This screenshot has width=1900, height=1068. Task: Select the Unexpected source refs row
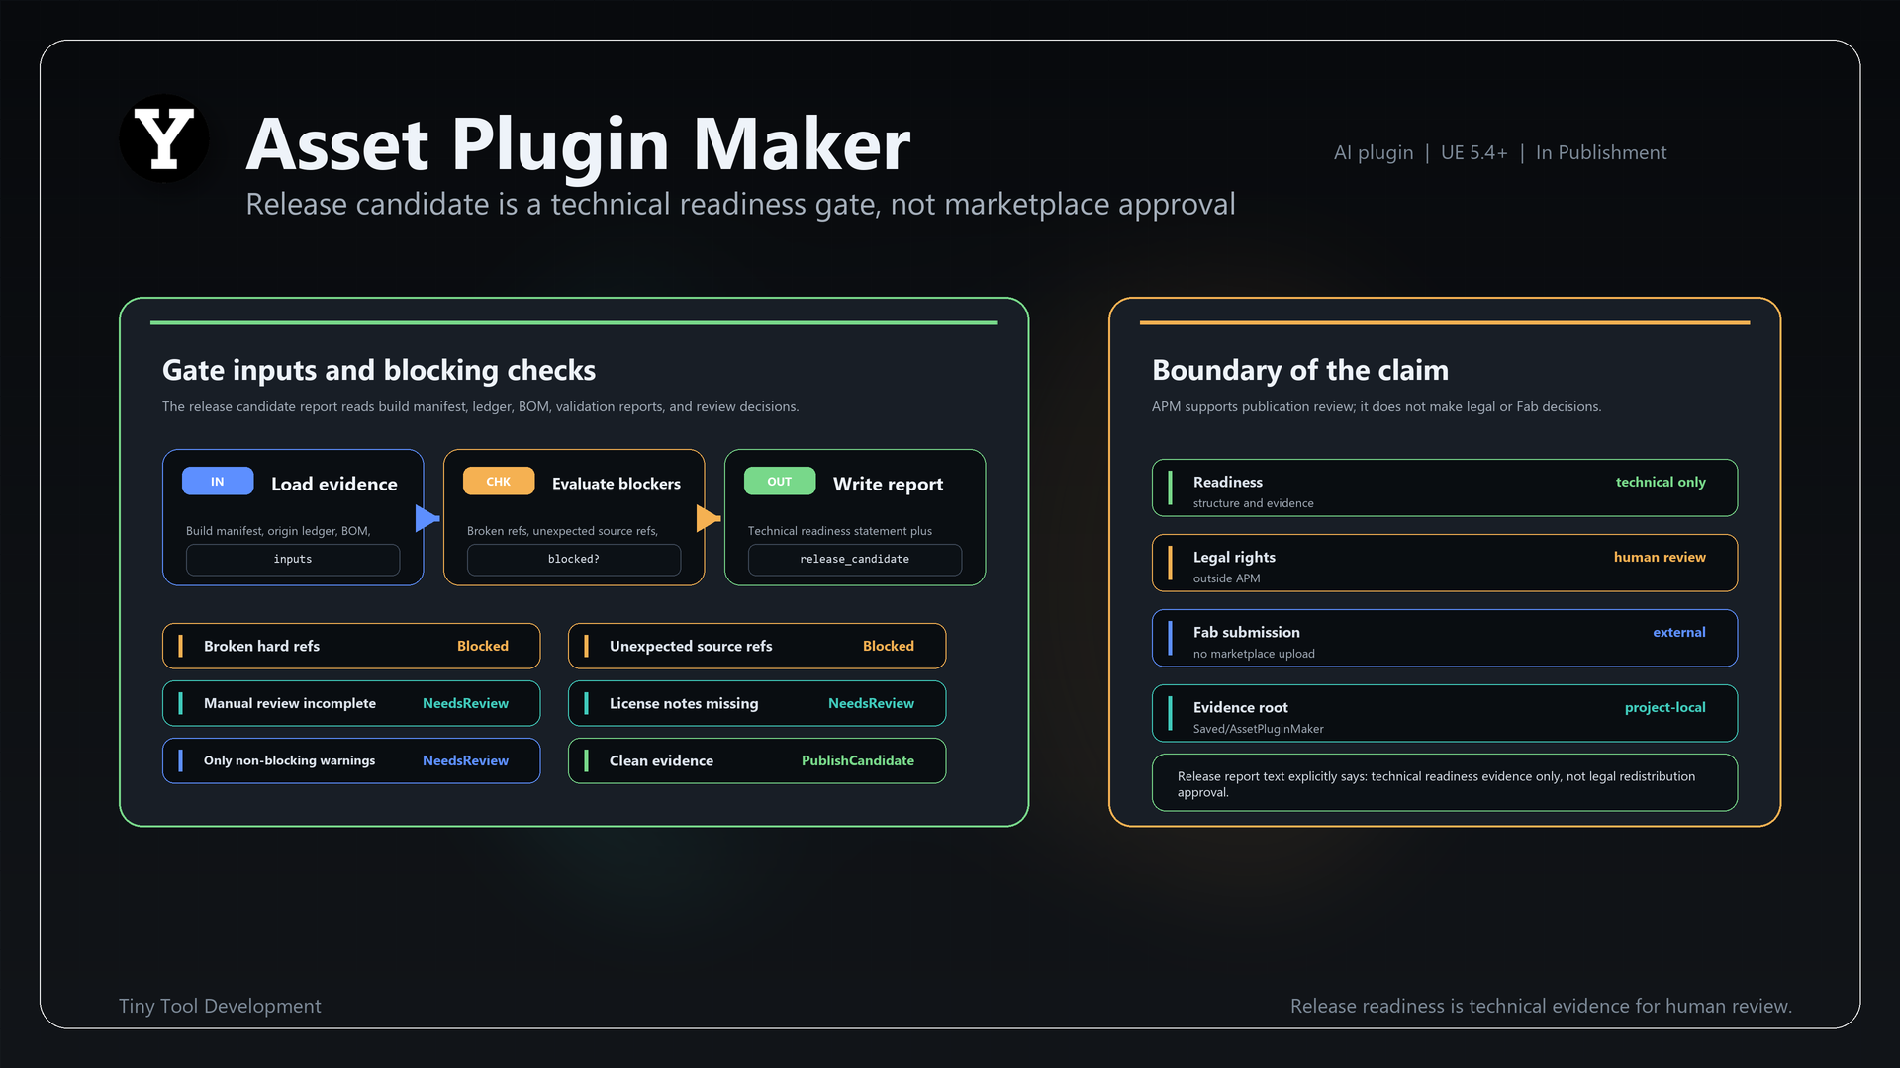[757, 646]
